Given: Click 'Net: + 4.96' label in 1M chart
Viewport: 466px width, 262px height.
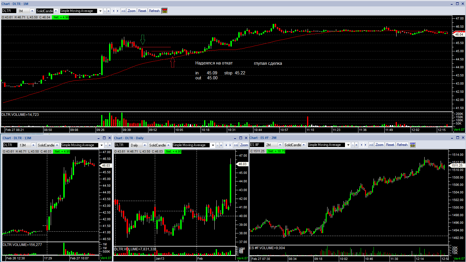Looking at the screenshot, I should [60, 17].
